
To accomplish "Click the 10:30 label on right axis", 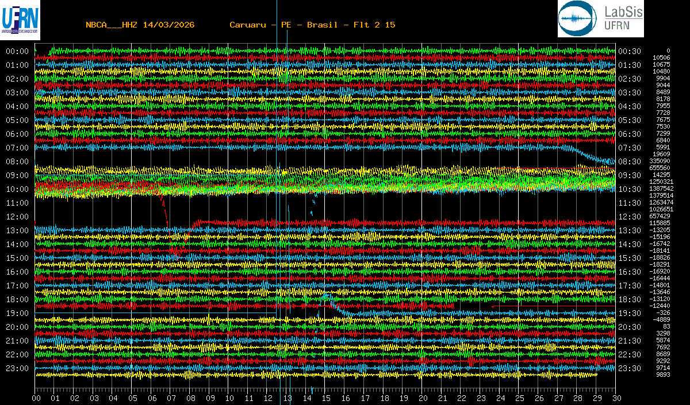I will (x=630, y=189).
